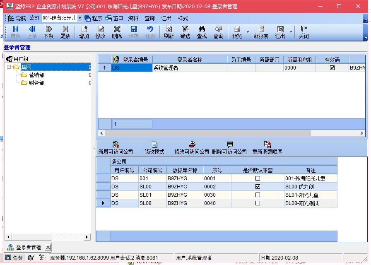Click the 新增可访问公司 icon
The height and width of the screenshot is (265, 371).
[116, 145]
